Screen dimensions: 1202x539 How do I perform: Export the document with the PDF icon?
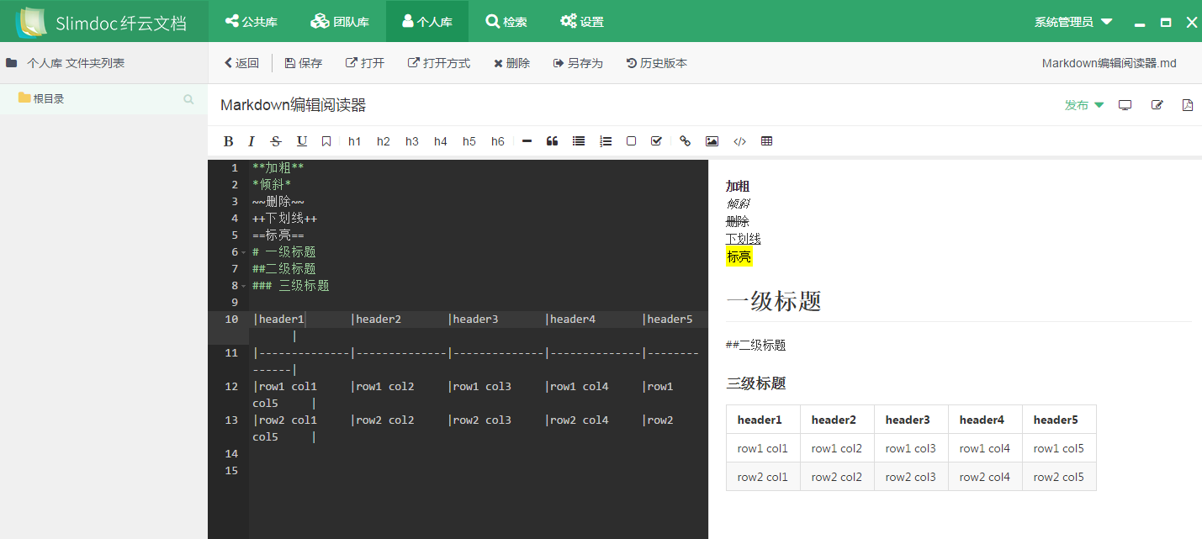1188,105
